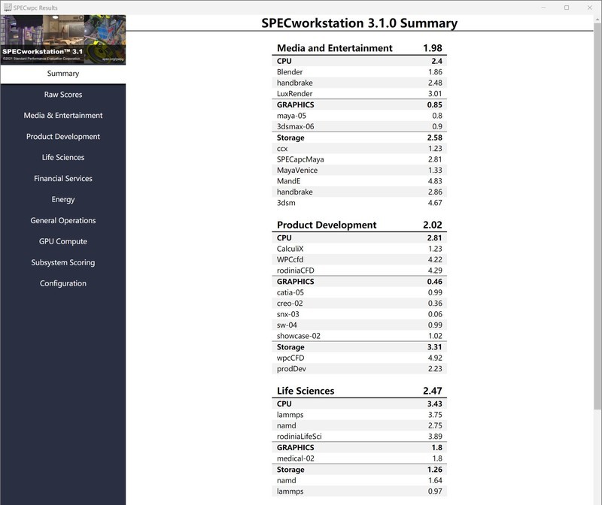Viewport: 602px width, 505px height.
Task: Select the Blender score row
Action: [360, 71]
